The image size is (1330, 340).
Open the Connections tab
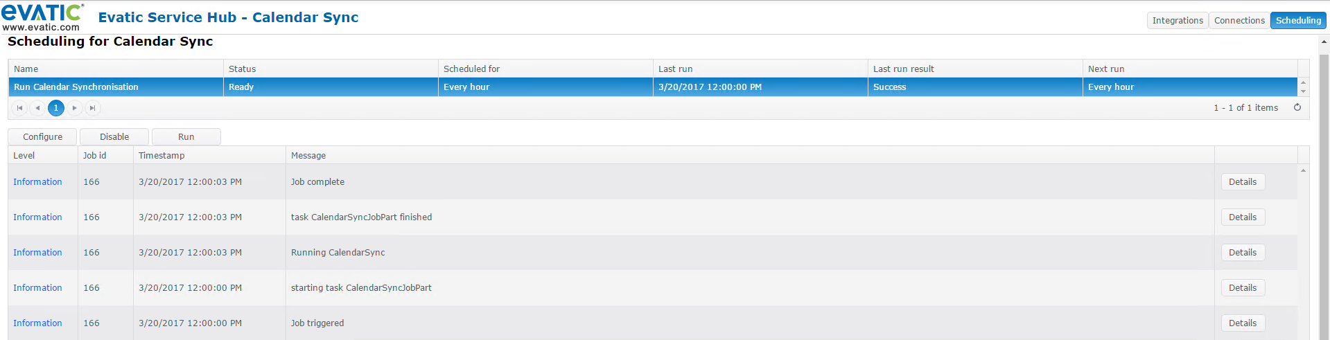tap(1239, 21)
